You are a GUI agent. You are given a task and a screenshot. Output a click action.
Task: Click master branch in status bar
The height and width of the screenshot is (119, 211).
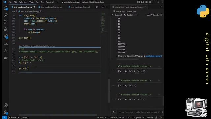(12, 118)
